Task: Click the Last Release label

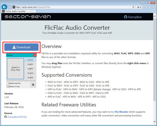Action: coord(11,104)
